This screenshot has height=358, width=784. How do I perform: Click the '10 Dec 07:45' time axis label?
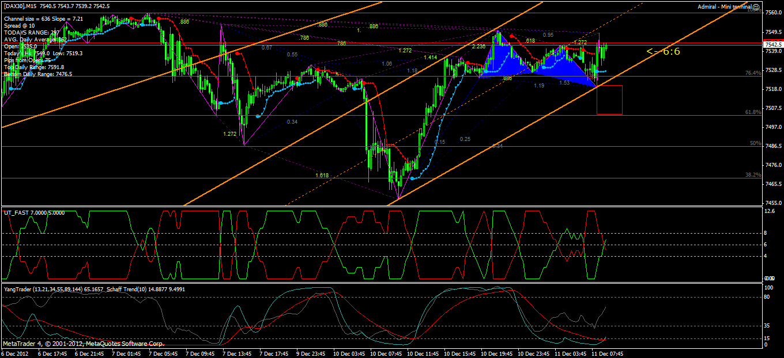click(x=386, y=353)
